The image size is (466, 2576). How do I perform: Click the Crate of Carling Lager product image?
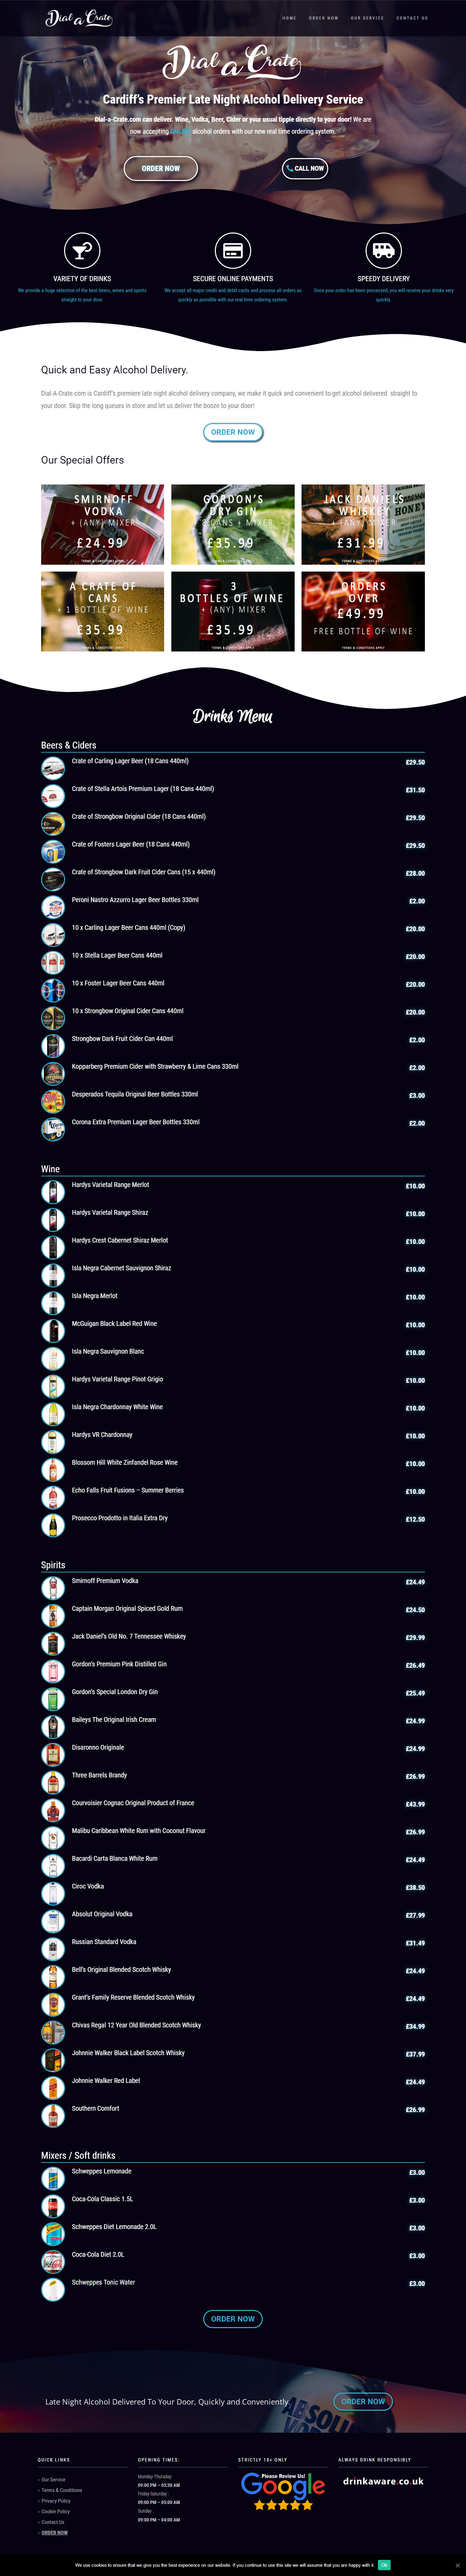(53, 767)
